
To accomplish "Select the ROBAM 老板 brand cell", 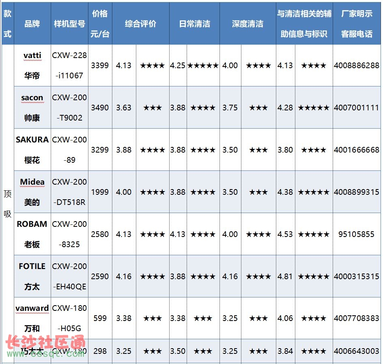I will [32, 234].
